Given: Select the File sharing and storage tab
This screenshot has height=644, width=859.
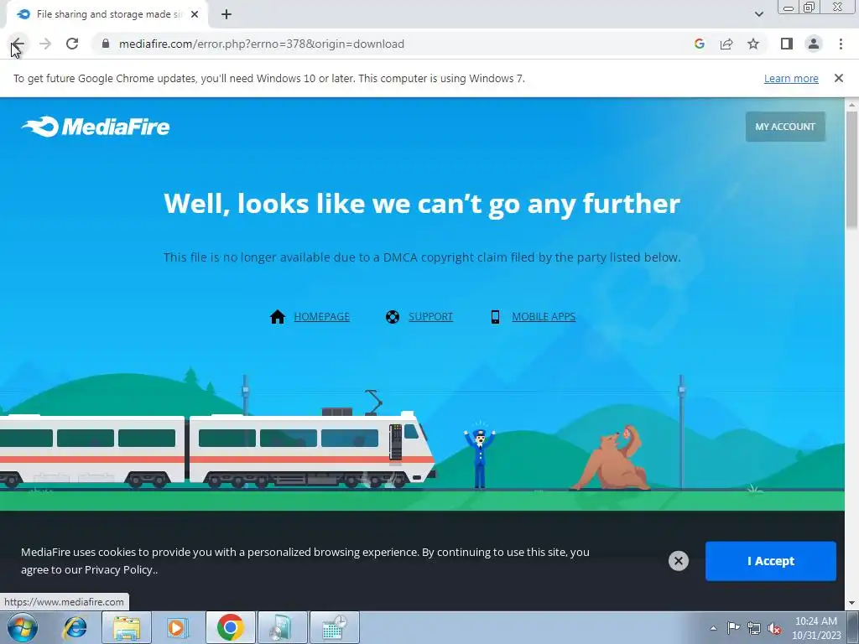Looking at the screenshot, I should pyautogui.click(x=107, y=15).
